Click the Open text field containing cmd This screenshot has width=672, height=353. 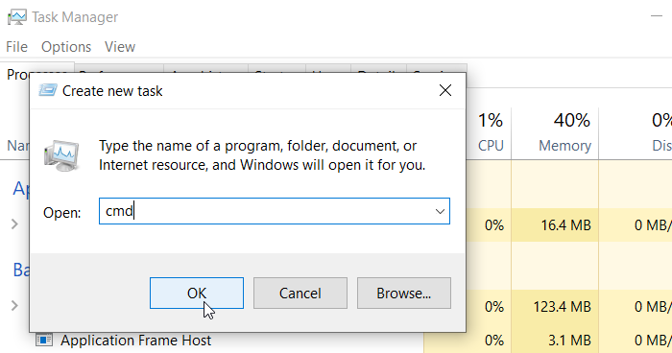pyautogui.click(x=275, y=211)
